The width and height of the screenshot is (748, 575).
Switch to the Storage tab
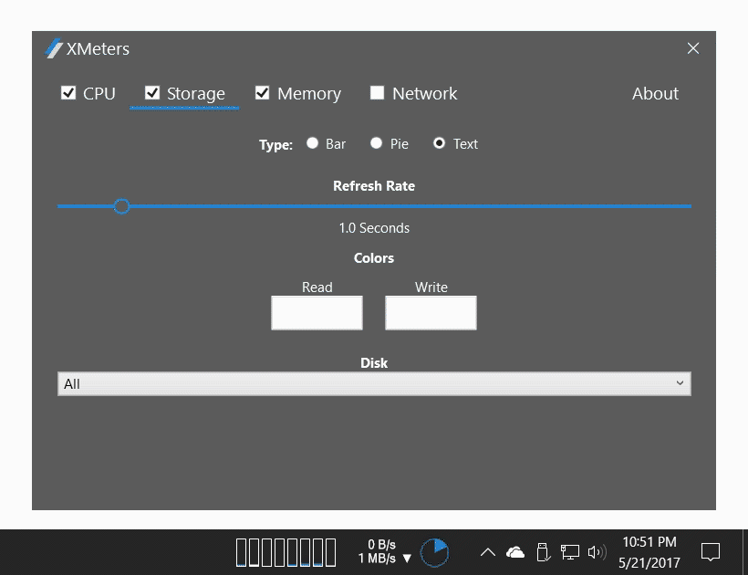(195, 93)
